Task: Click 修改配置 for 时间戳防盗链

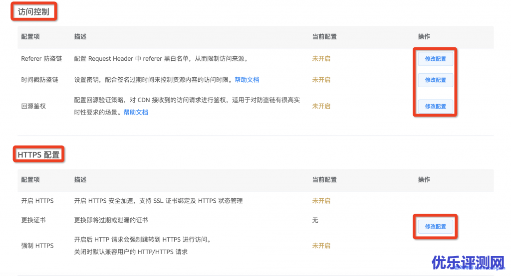Action: click(x=435, y=80)
